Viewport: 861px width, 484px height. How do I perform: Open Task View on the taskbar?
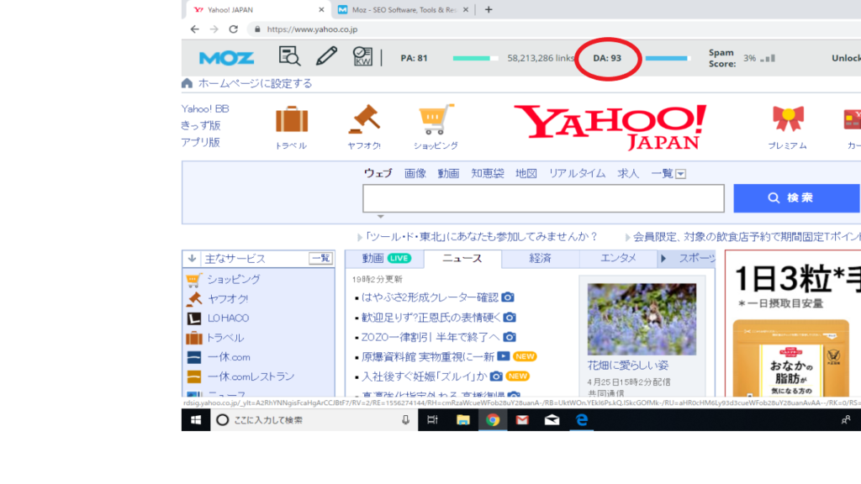point(433,420)
